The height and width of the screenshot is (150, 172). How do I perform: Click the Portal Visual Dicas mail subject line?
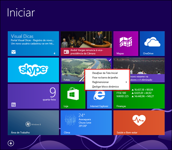pos(32,40)
